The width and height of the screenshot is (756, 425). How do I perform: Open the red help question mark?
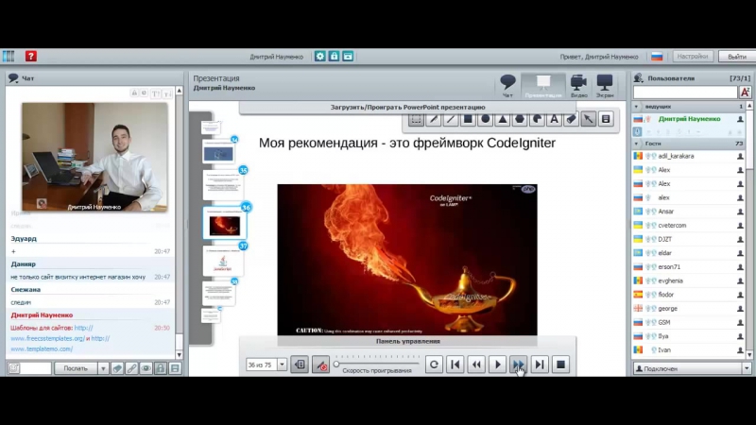click(31, 57)
